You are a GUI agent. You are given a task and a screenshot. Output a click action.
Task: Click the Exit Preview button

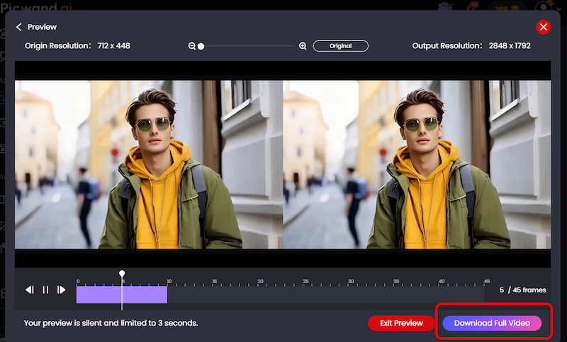pos(401,323)
